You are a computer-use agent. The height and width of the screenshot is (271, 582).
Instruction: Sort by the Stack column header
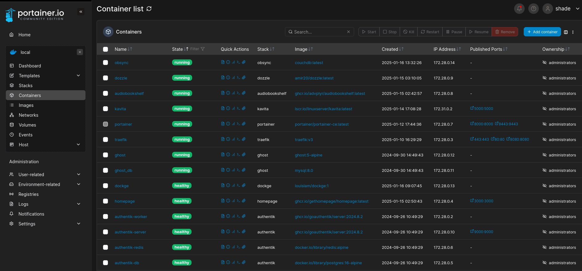tap(266, 49)
